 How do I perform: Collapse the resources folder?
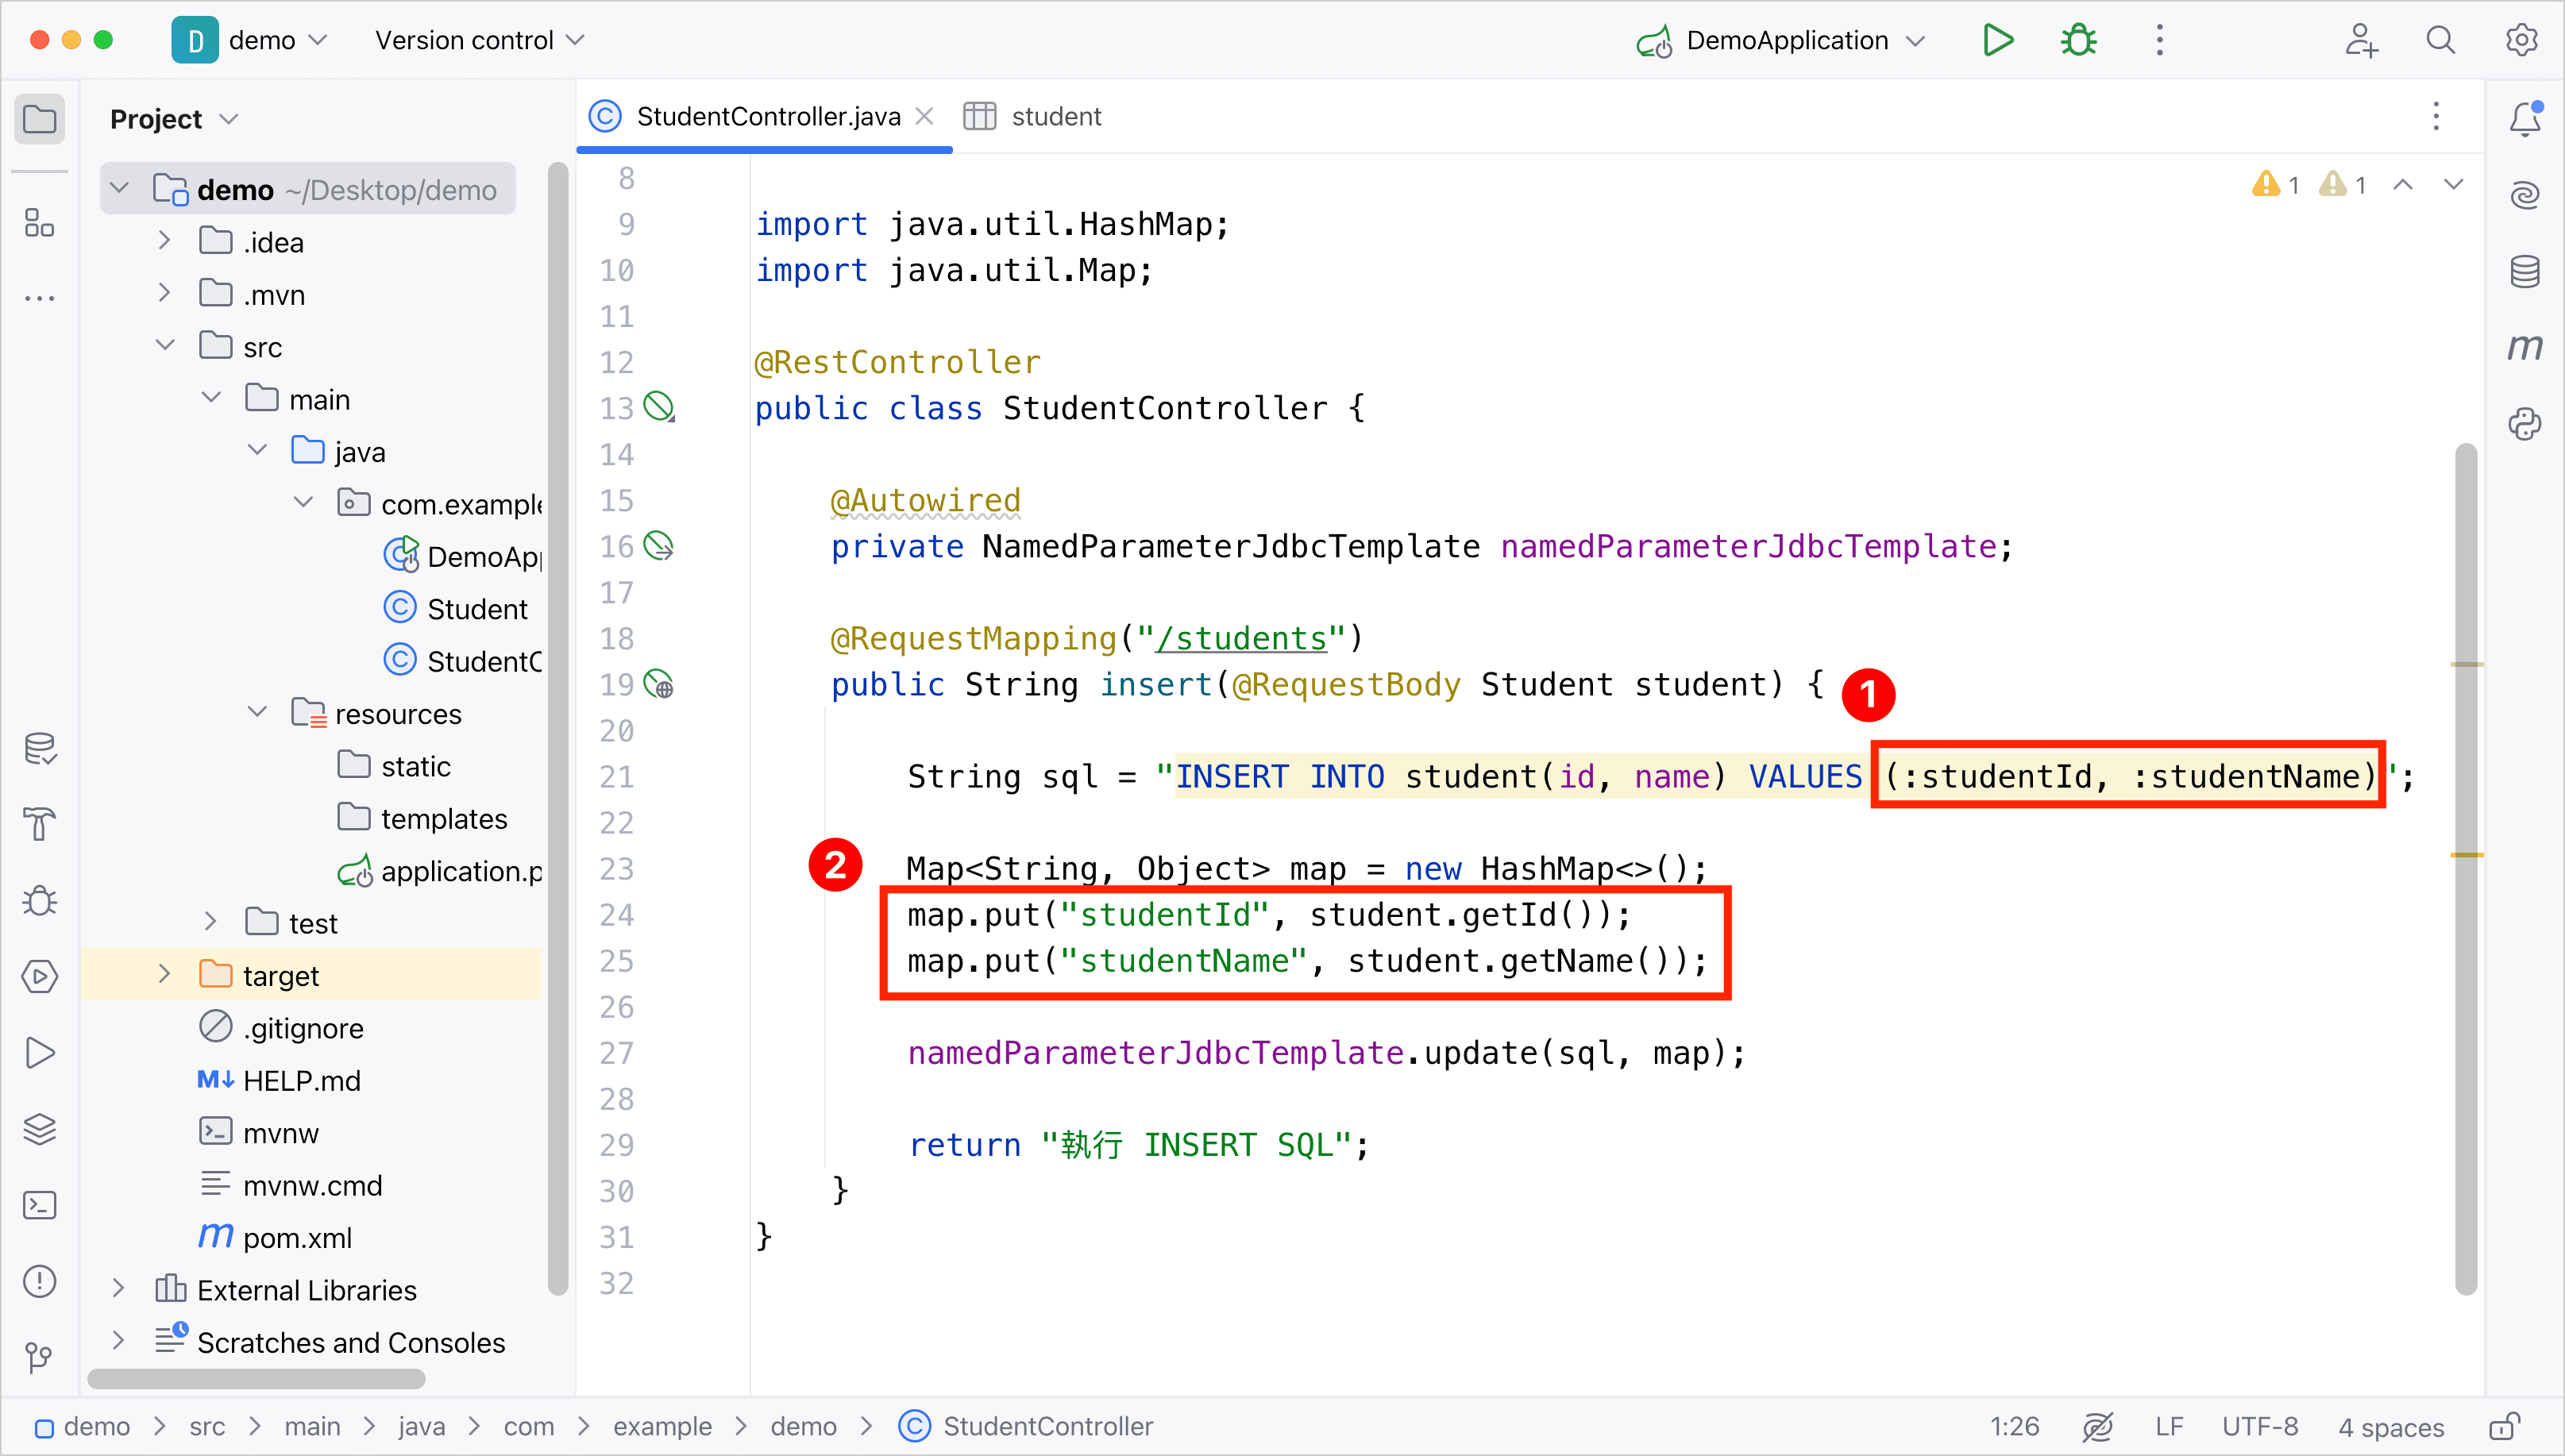(257, 712)
